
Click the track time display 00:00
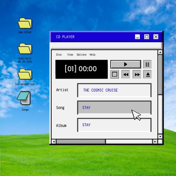click(x=88, y=69)
